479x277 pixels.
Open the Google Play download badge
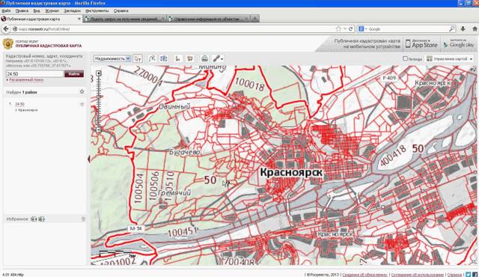coord(459,43)
